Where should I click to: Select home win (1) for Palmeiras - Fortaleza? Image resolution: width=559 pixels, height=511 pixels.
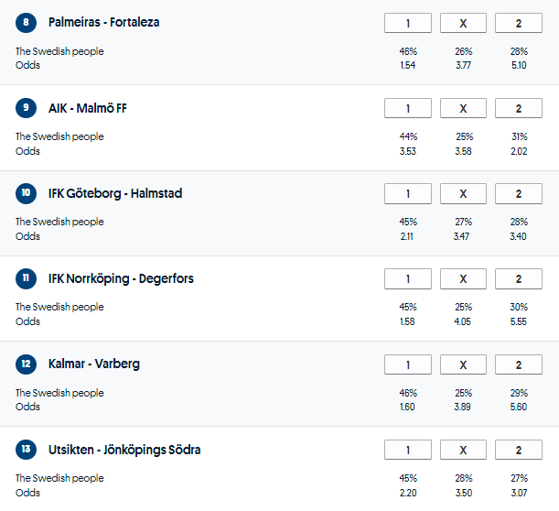coord(408,24)
